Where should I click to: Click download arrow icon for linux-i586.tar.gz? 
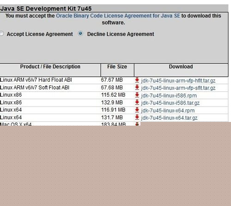coord(137,103)
